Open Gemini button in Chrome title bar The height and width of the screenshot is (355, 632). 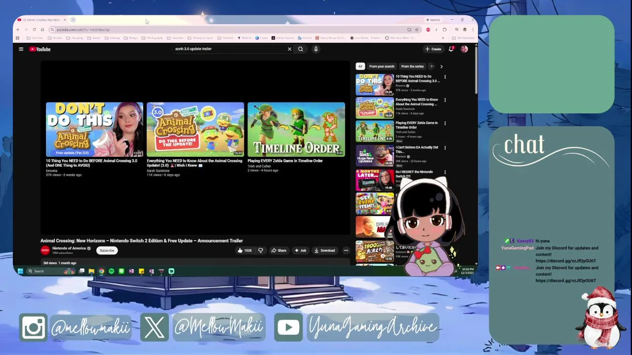tap(433, 20)
